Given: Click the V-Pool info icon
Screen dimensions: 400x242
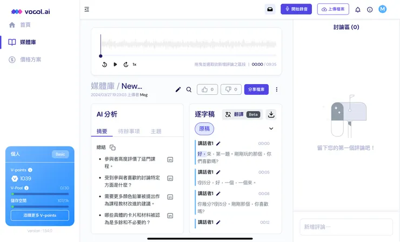Looking at the screenshot, I should click(26, 188).
